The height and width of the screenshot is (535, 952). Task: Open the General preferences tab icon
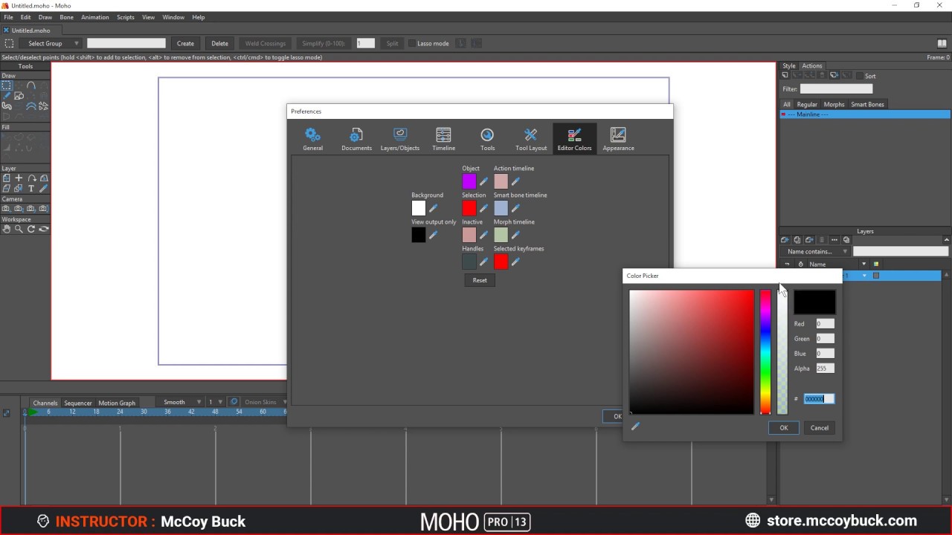point(312,138)
